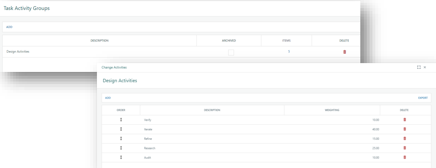Select the Design Activities group description

(x=18, y=52)
